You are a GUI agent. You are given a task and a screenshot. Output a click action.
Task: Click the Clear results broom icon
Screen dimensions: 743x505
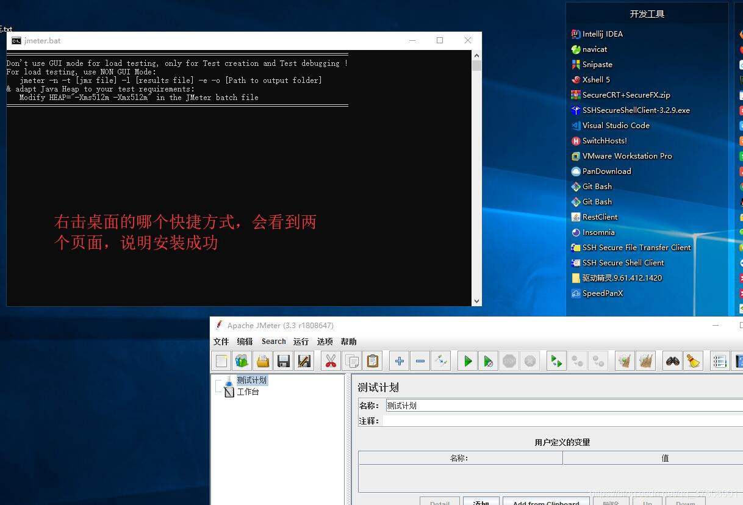625,361
